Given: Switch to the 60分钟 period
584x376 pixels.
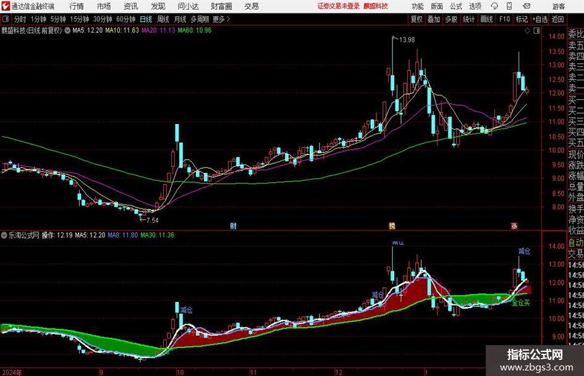Looking at the screenshot, I should pyautogui.click(x=125, y=19).
